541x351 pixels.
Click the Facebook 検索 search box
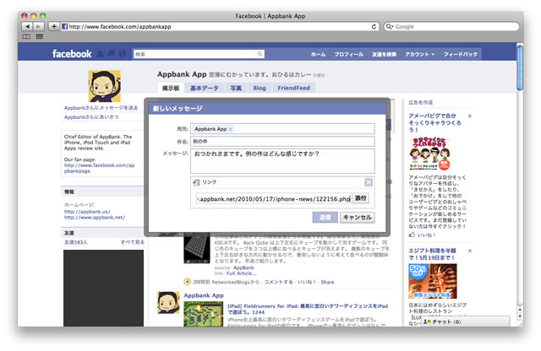coord(199,54)
